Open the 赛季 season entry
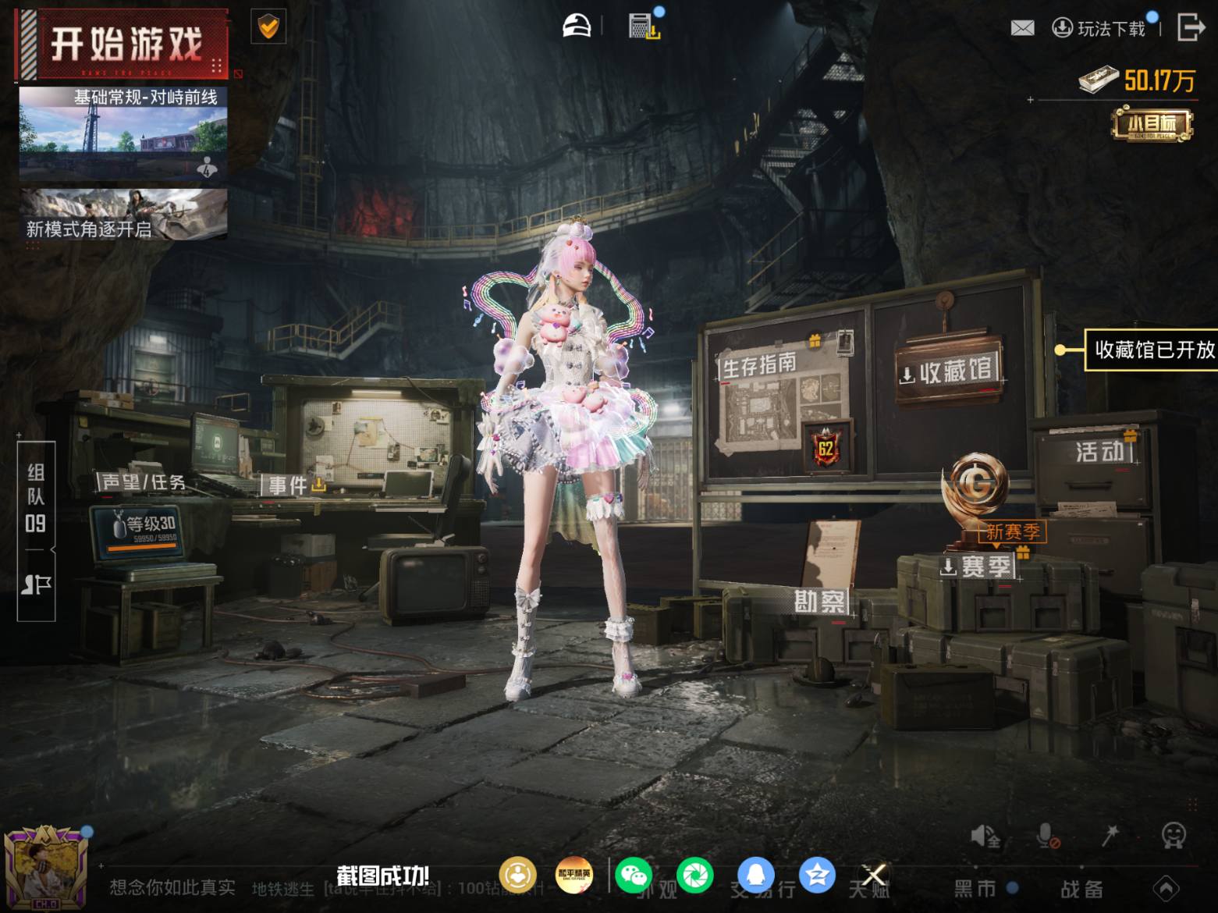Screen dimensions: 1218x913 tap(977, 567)
